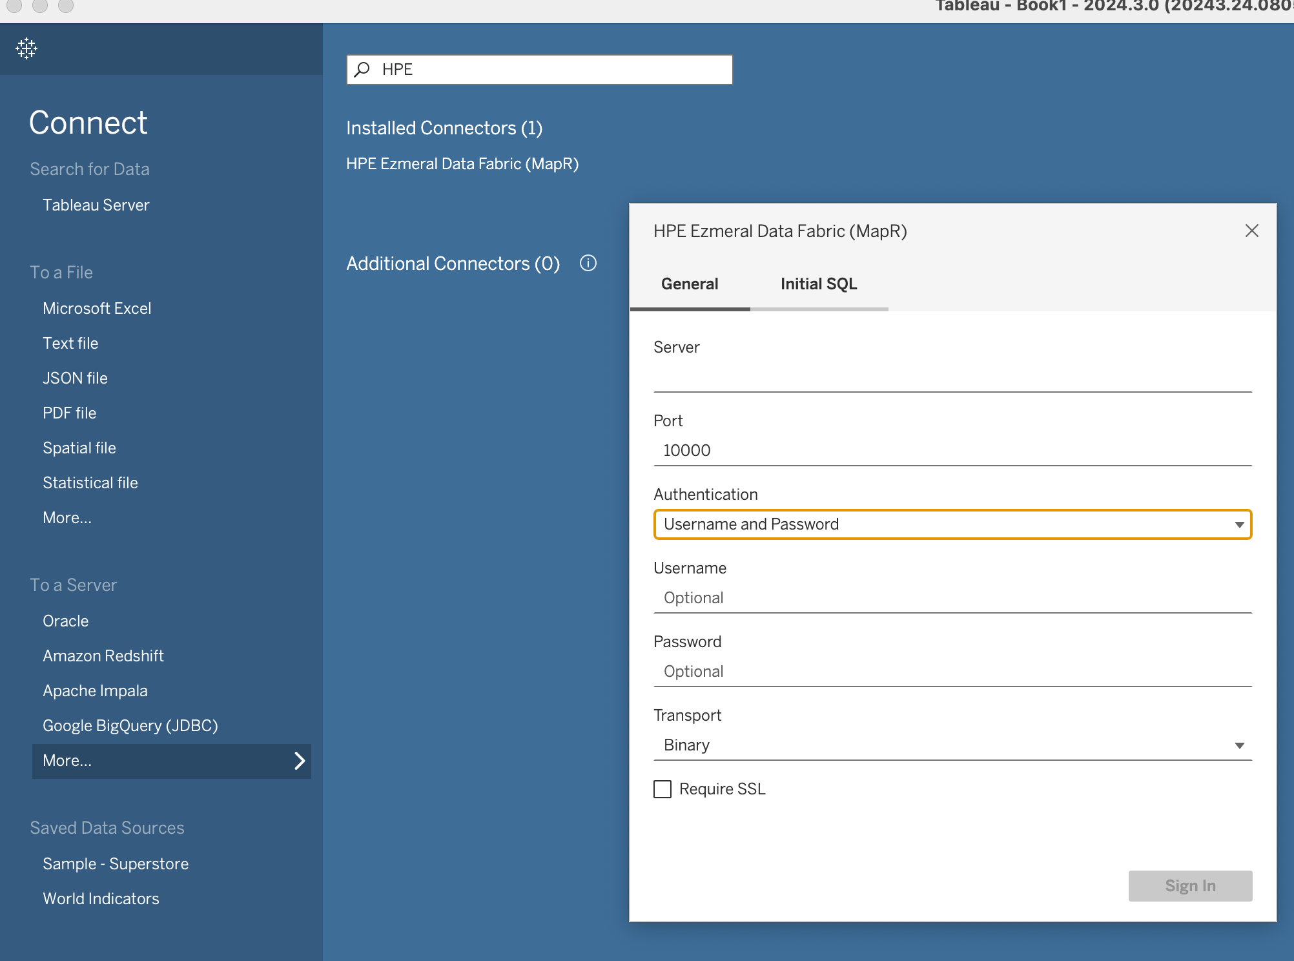Switch to the Initial SQL tab
Screen dimensions: 1294x961
(818, 284)
